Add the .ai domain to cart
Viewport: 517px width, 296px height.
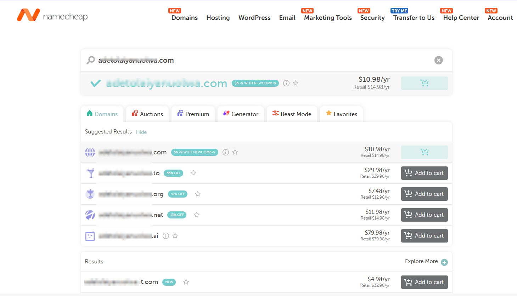tap(424, 235)
